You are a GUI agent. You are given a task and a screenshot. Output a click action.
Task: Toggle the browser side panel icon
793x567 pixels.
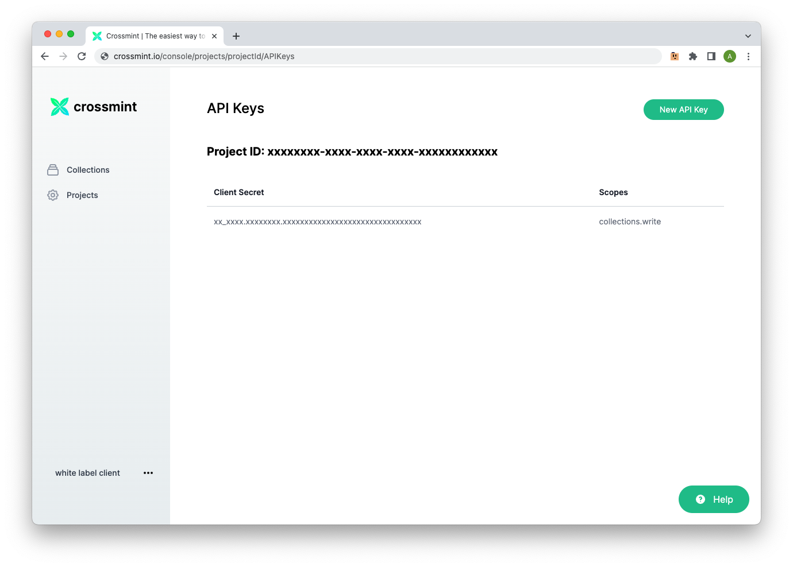711,56
